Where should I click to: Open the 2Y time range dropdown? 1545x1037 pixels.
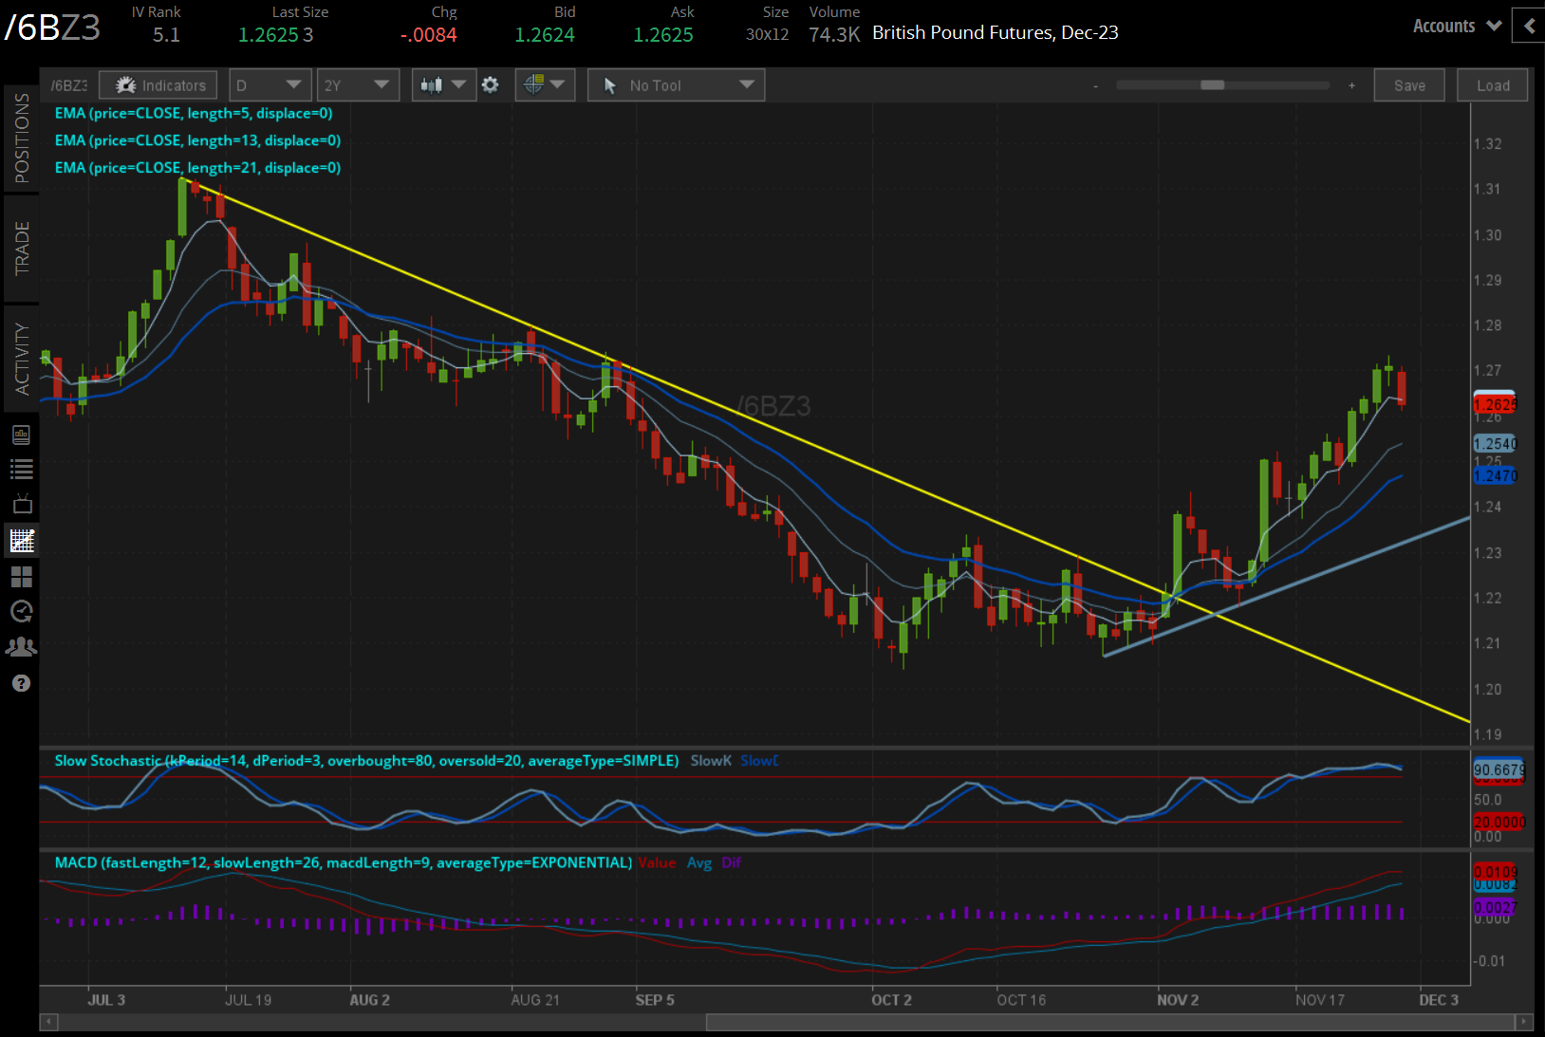[358, 85]
